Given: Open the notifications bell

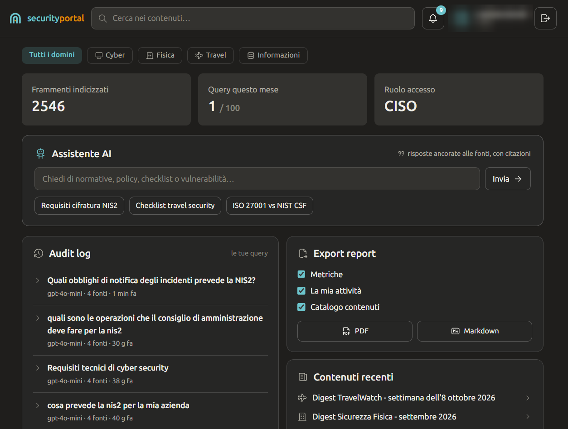Looking at the screenshot, I should pos(433,19).
